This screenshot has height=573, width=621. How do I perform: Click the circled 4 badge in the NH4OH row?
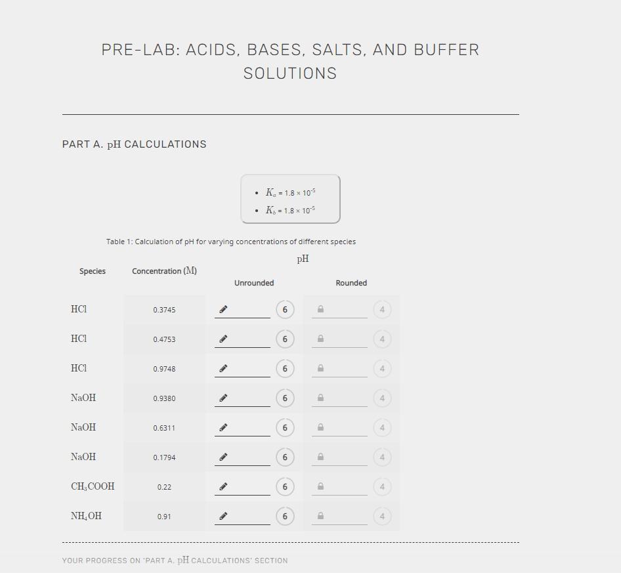tap(382, 516)
